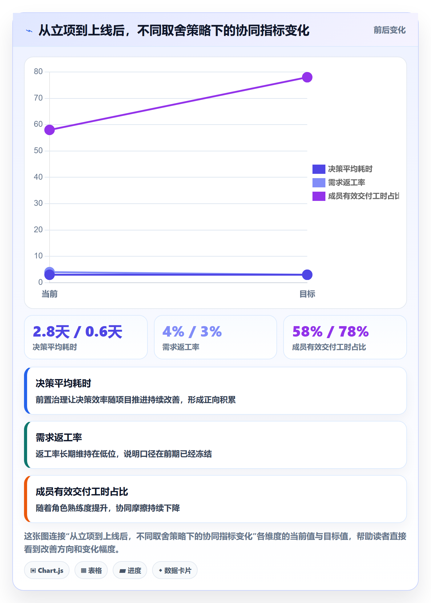Screen dimensions: 431x603
Task: Click purple data point at 目标
Action: point(307,77)
